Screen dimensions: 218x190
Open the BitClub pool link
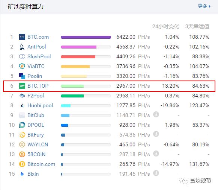click(x=36, y=115)
